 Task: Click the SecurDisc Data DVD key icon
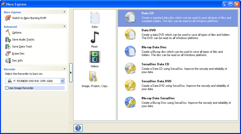click(x=130, y=85)
